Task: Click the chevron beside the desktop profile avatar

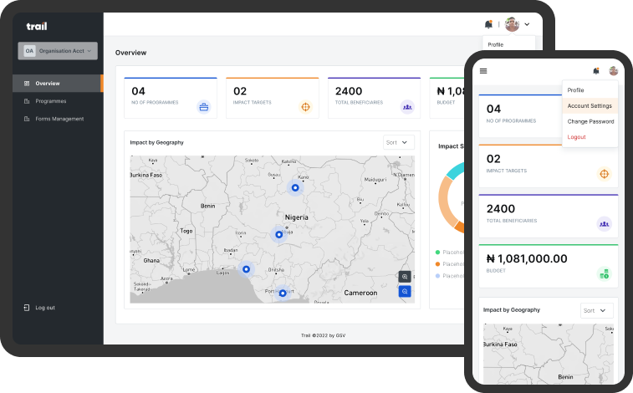Action: point(527,24)
